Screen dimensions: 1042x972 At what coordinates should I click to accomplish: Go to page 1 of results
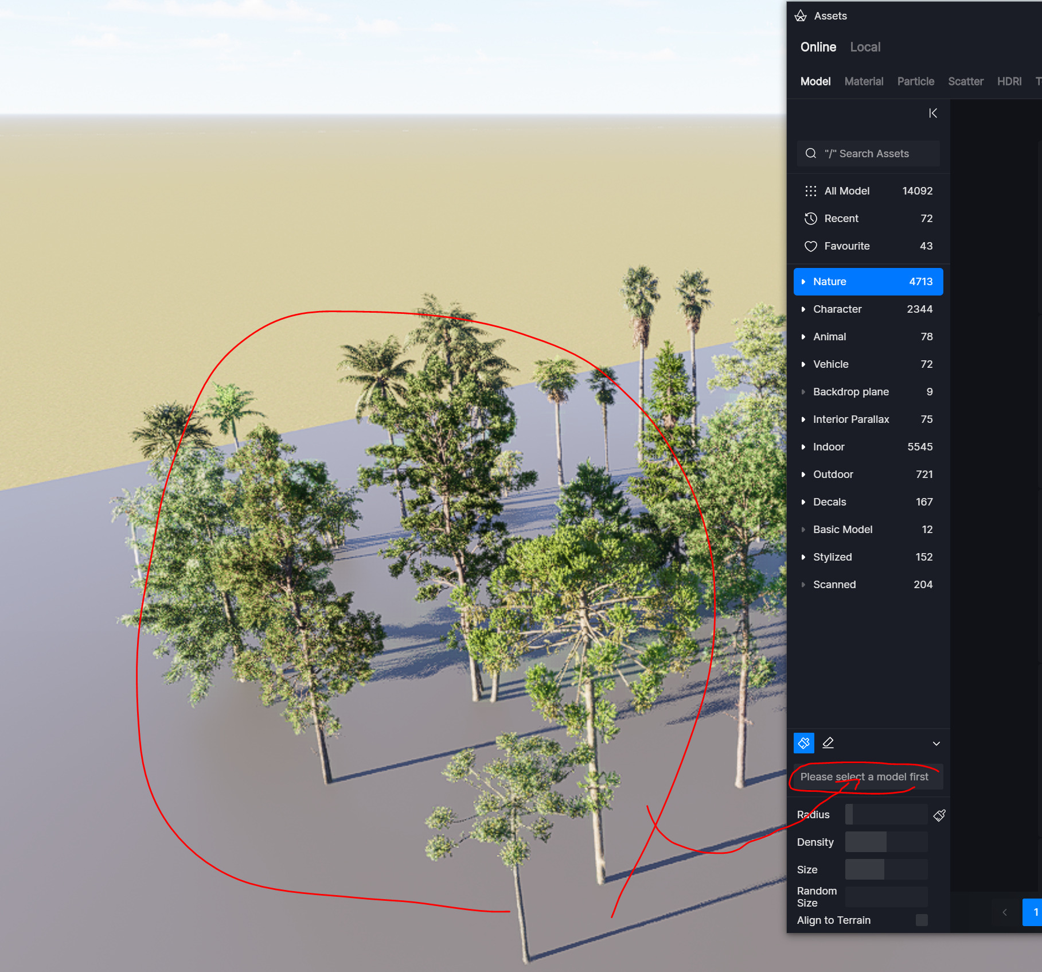pos(1034,912)
